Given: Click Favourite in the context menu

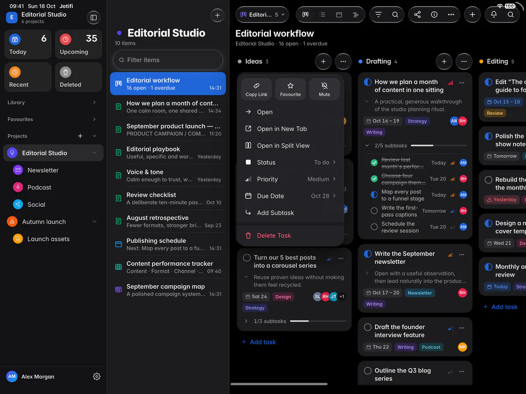Looking at the screenshot, I should pos(291,89).
